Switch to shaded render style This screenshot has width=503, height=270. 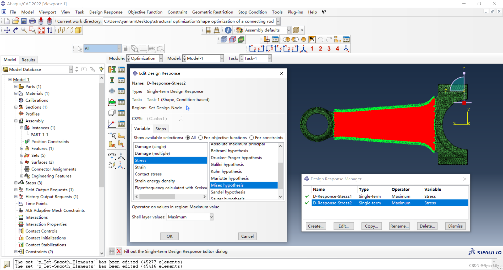pyautogui.click(x=78, y=30)
